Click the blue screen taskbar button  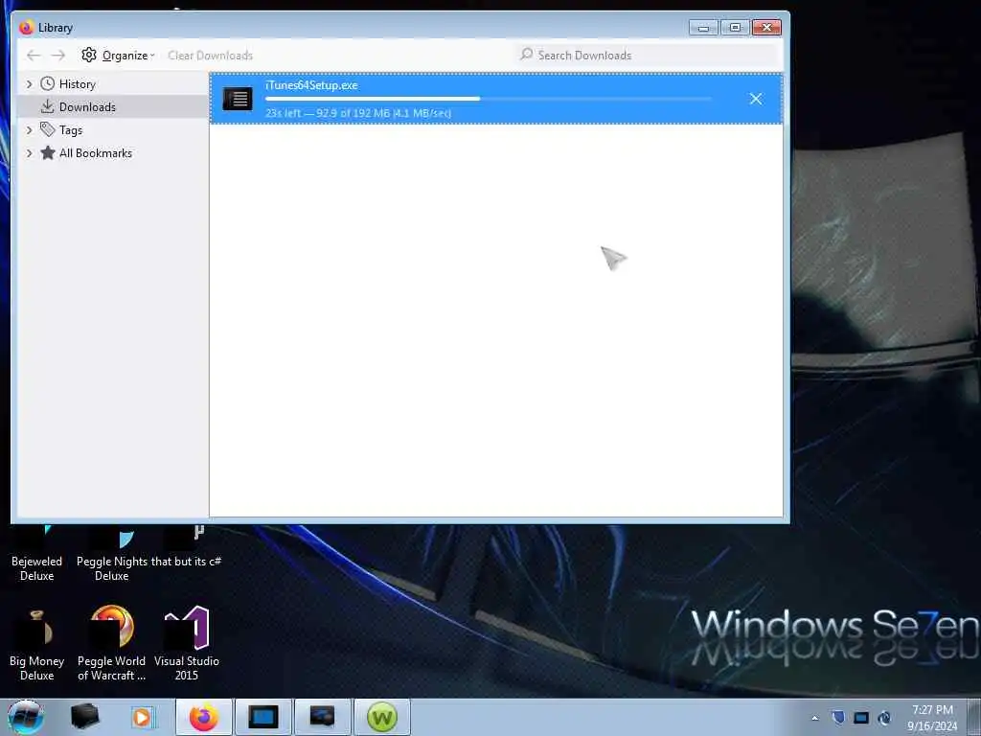pyautogui.click(x=262, y=717)
